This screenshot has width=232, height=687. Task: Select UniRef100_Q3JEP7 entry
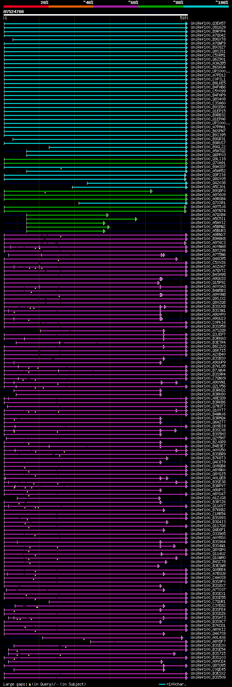pos(208,335)
